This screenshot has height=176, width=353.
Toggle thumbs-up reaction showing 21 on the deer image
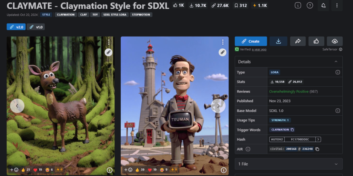(x=26, y=170)
